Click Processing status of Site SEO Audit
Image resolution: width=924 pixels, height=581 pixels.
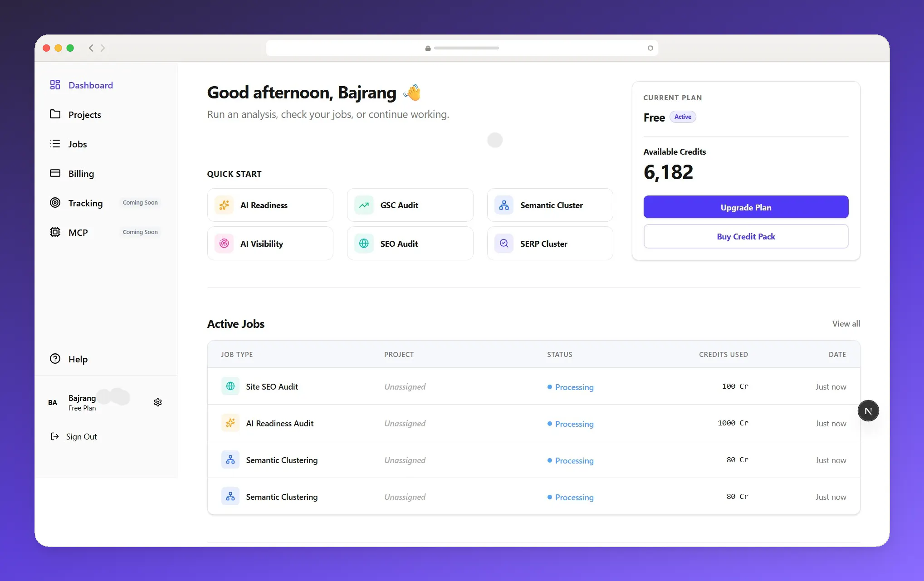[570, 387]
